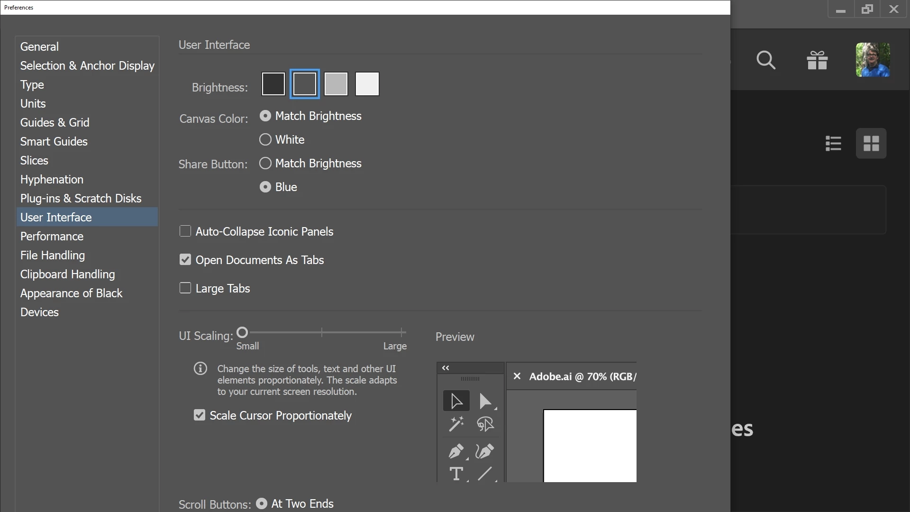The image size is (910, 512).
Task: Uncheck Open Documents As Tabs
Action: click(185, 260)
